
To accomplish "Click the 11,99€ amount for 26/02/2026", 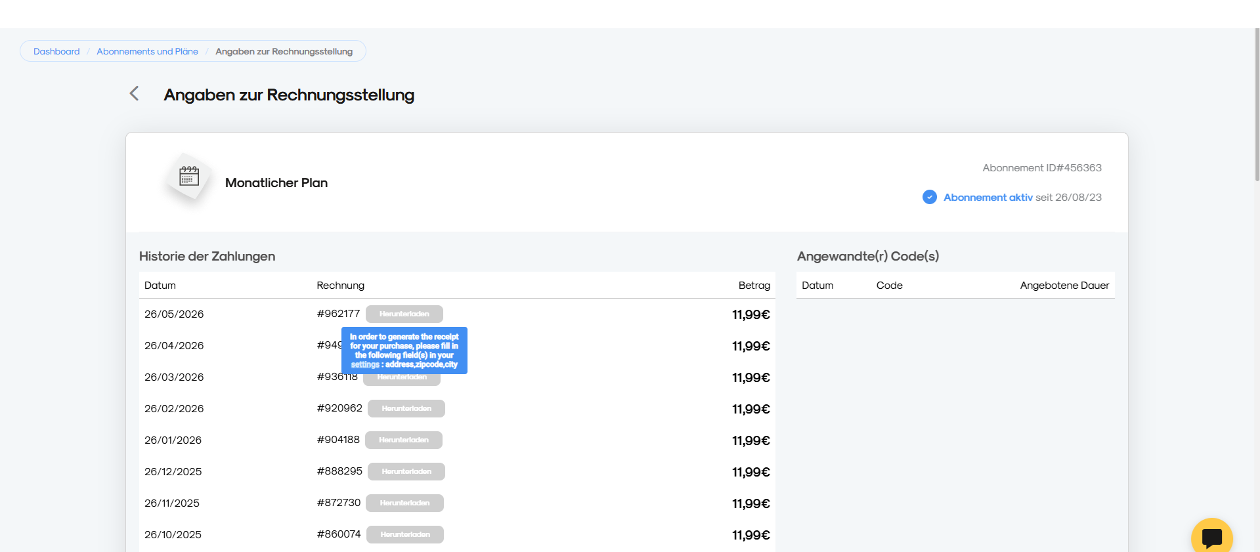I will 751,410.
